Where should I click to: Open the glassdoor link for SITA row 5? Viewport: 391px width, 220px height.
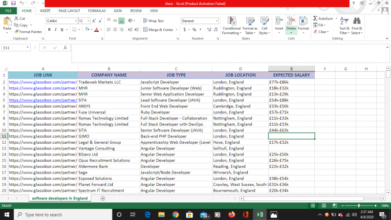tap(43, 100)
